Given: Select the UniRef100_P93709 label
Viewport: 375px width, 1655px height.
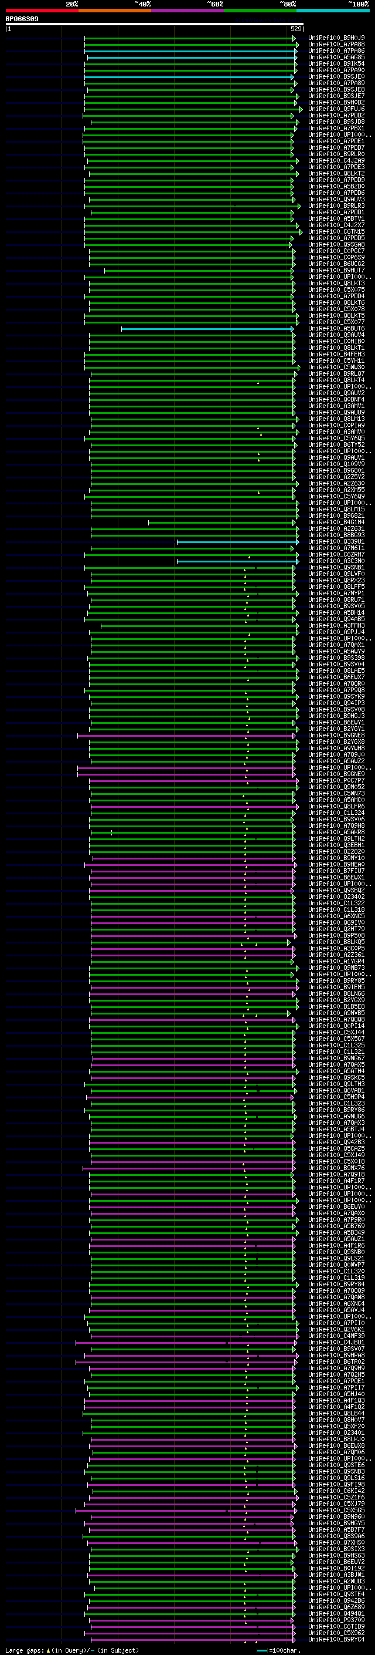Looking at the screenshot, I should (x=336, y=1620).
